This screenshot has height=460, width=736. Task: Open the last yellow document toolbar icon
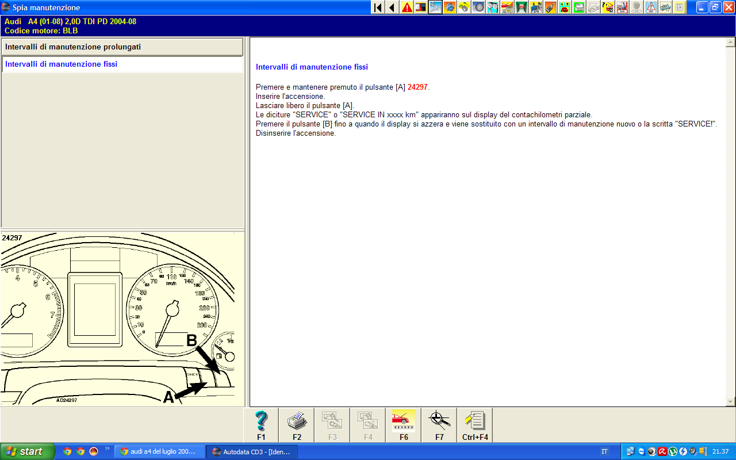coord(680,7)
